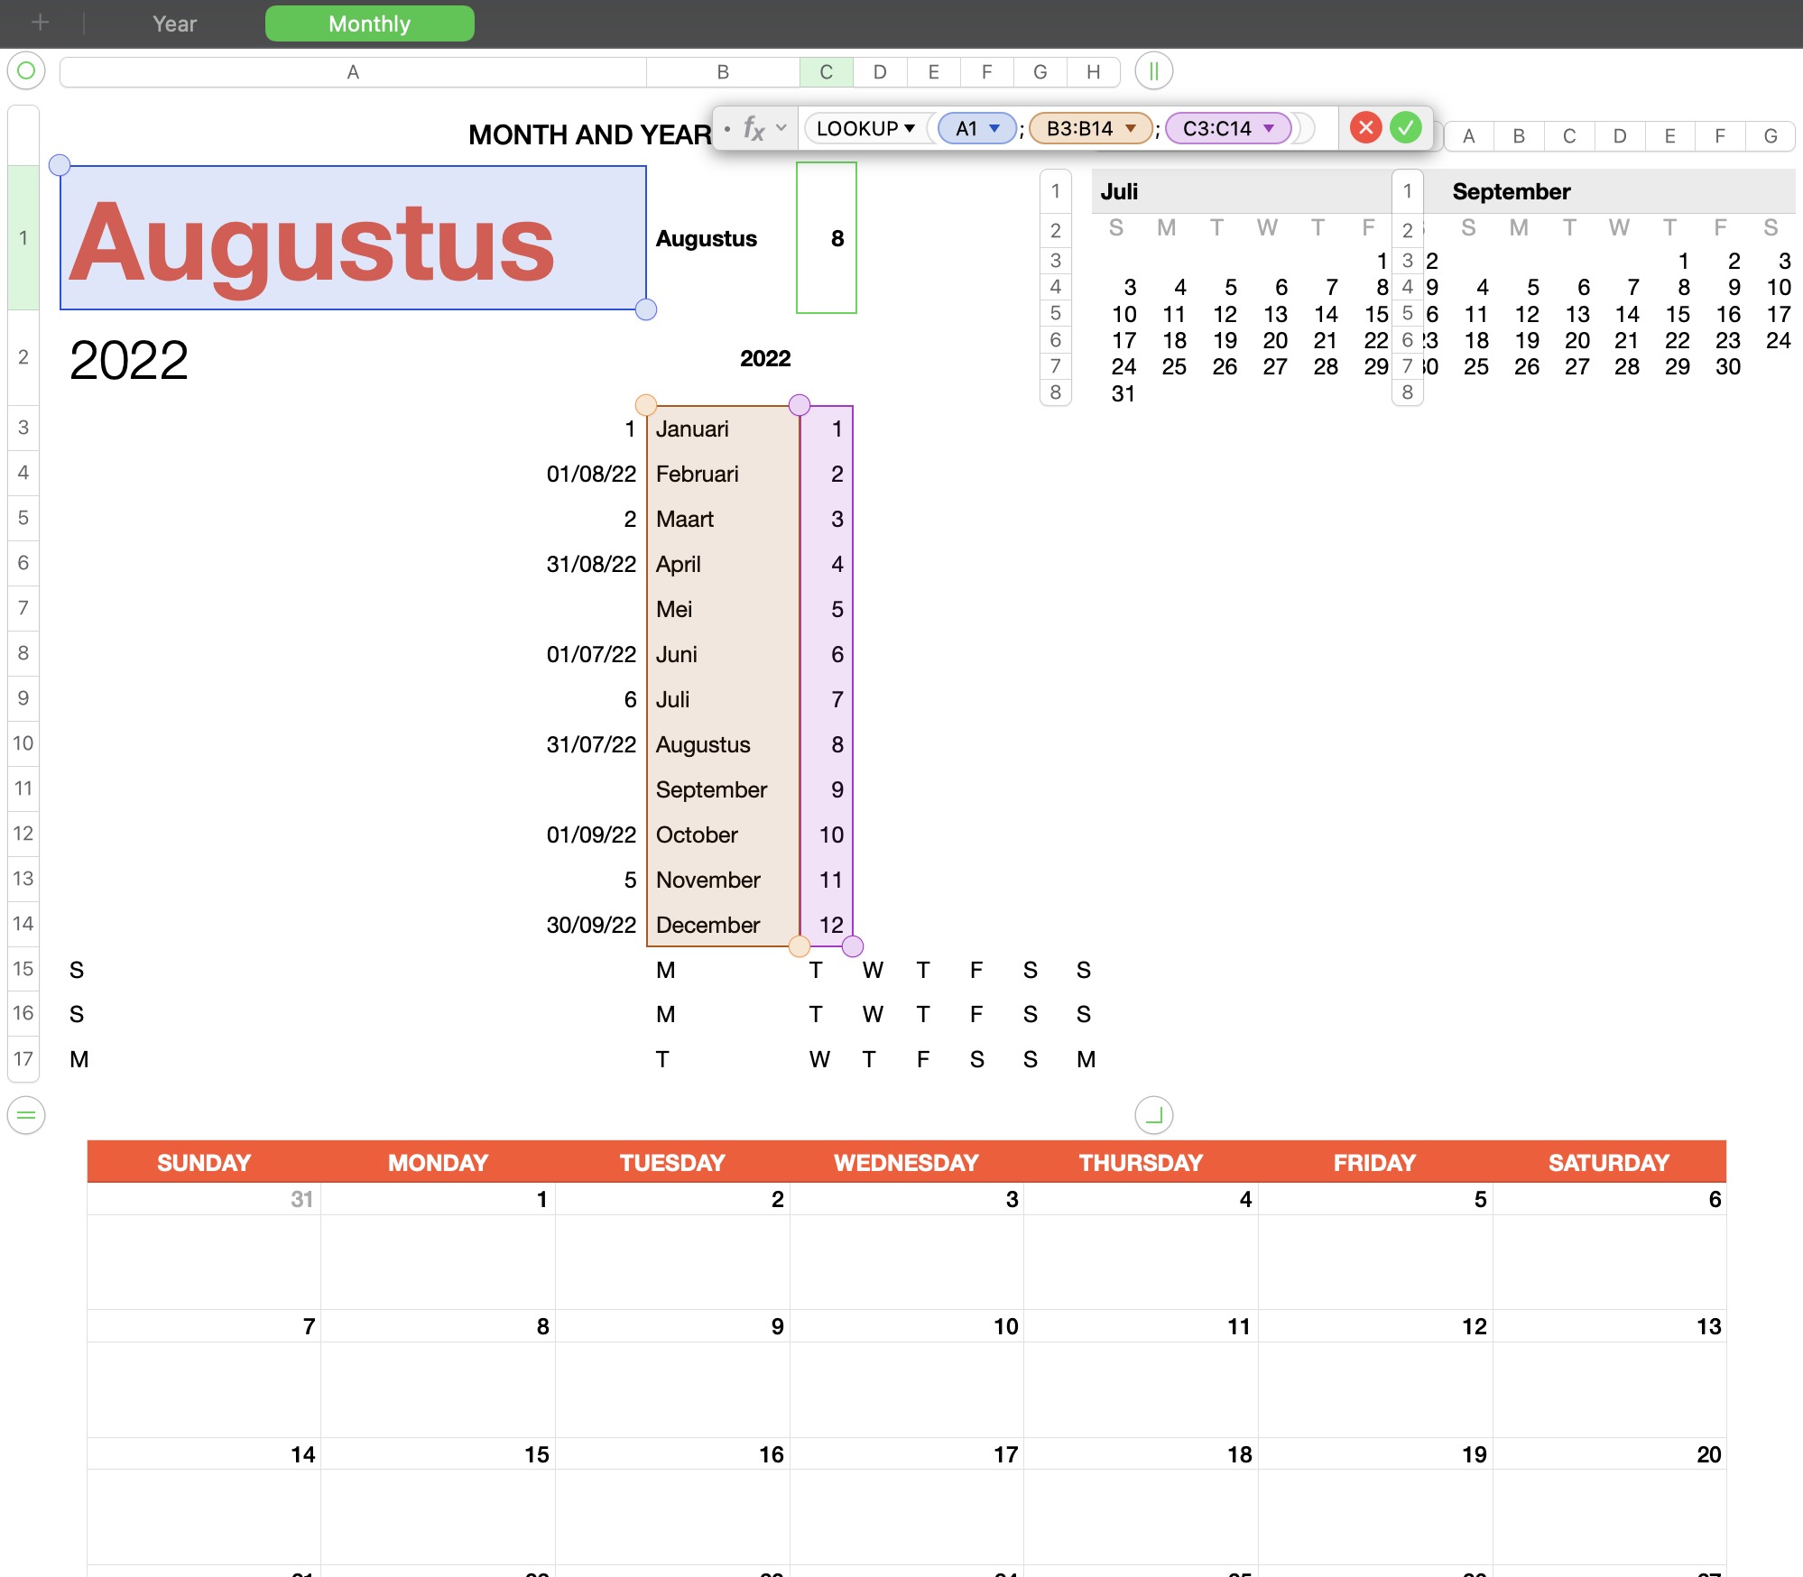Click the fx formula icon
1803x1577 pixels.
pyautogui.click(x=754, y=128)
